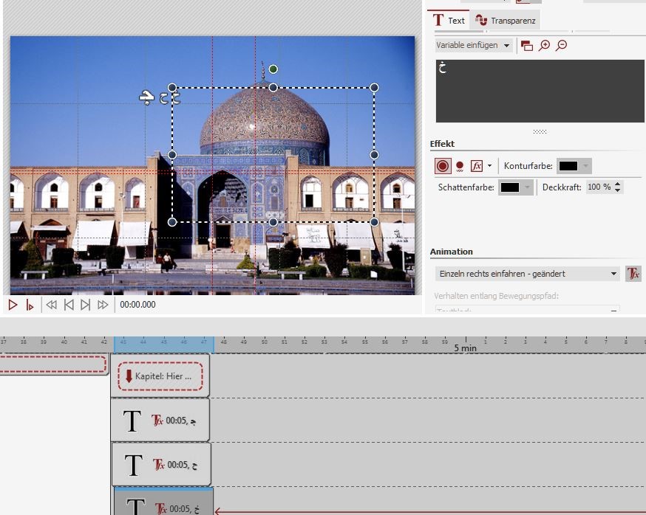The image size is (646, 515).
Task: Click the rewind double-arrow icon
Action: coord(52,305)
